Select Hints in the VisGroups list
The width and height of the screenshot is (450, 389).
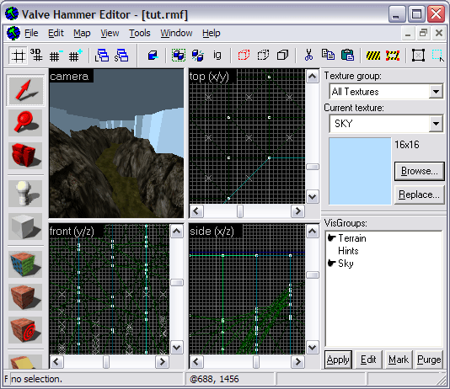pos(348,251)
